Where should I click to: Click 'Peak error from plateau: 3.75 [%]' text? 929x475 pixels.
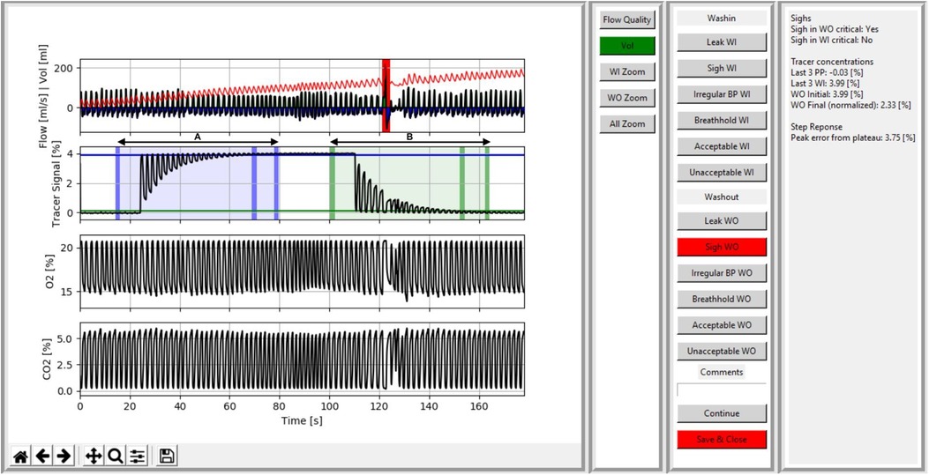click(853, 137)
